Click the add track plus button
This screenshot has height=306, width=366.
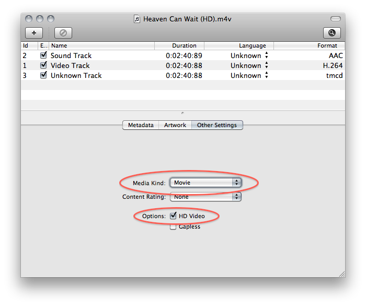[34, 32]
